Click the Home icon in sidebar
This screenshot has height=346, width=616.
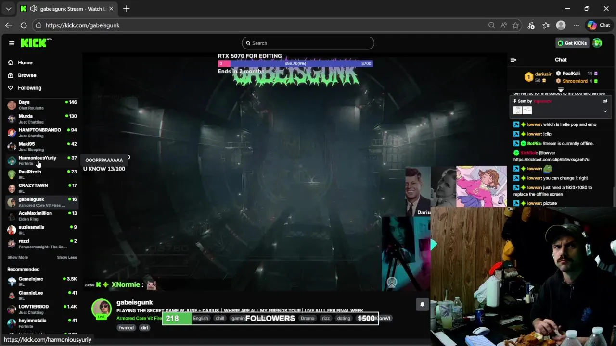click(x=11, y=62)
